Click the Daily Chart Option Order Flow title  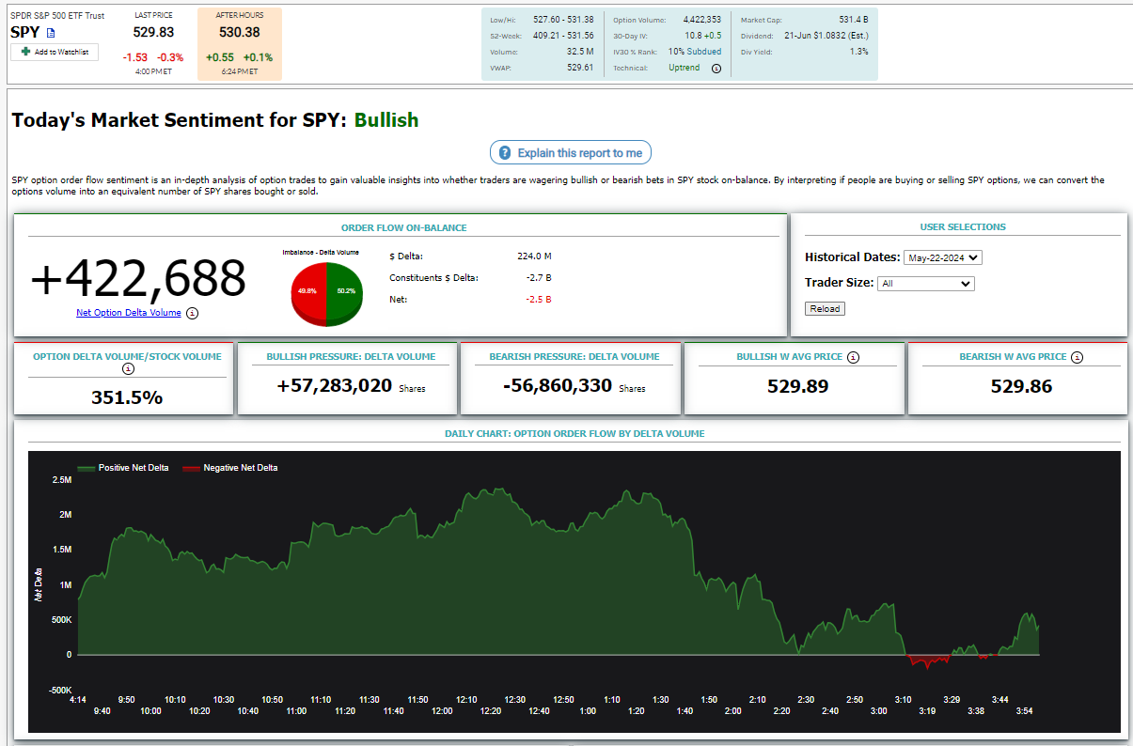pos(574,434)
